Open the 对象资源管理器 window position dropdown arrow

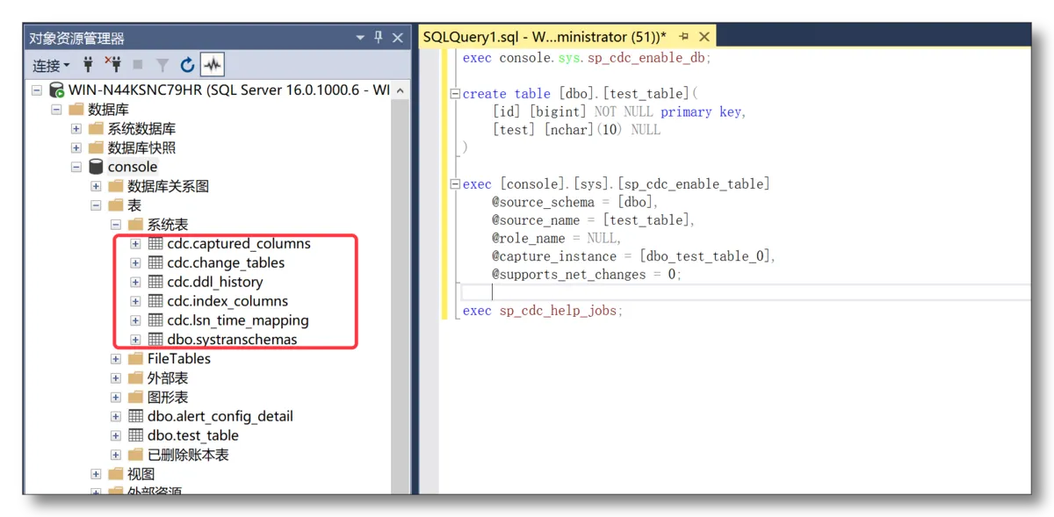pyautogui.click(x=360, y=38)
